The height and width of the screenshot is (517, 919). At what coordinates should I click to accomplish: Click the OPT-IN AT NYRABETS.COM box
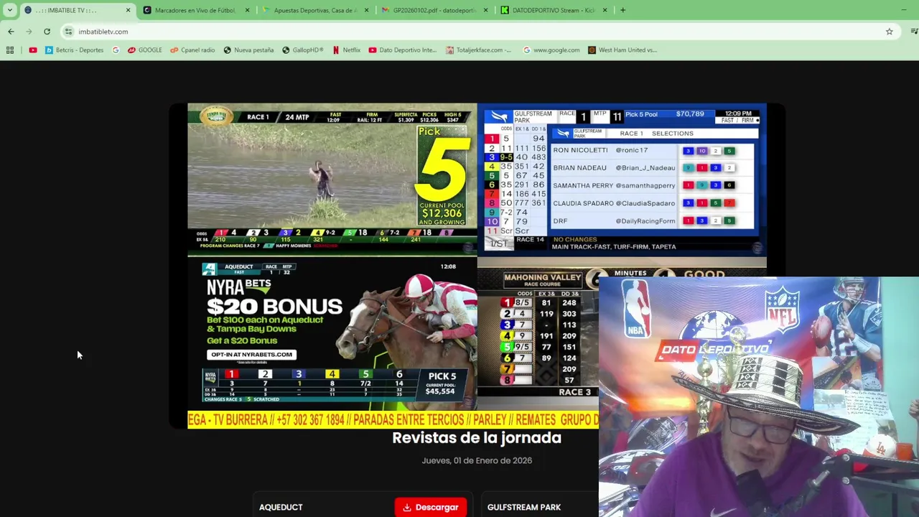pyautogui.click(x=251, y=354)
